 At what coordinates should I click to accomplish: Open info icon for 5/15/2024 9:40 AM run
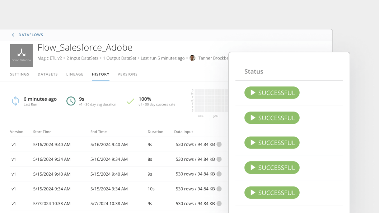[x=219, y=174]
